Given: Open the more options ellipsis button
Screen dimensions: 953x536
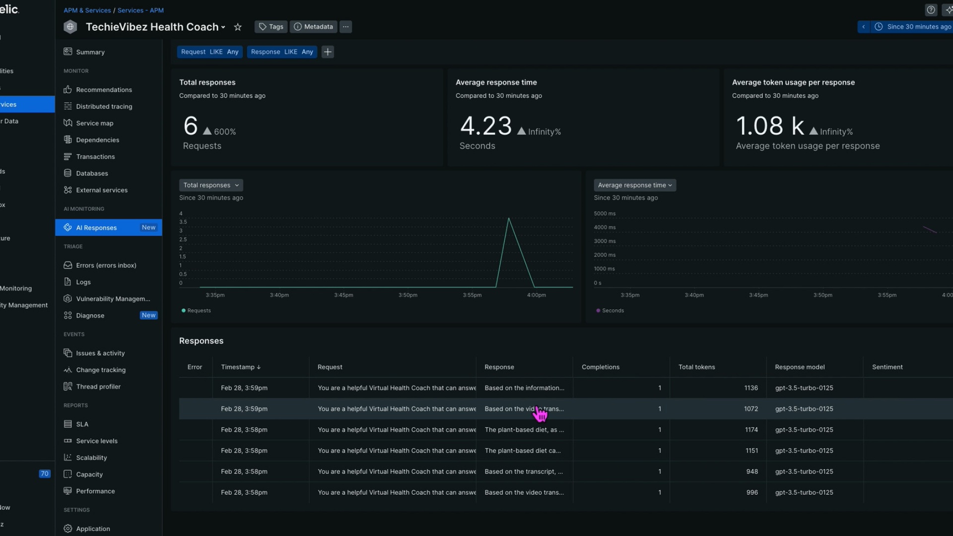Looking at the screenshot, I should tap(346, 27).
